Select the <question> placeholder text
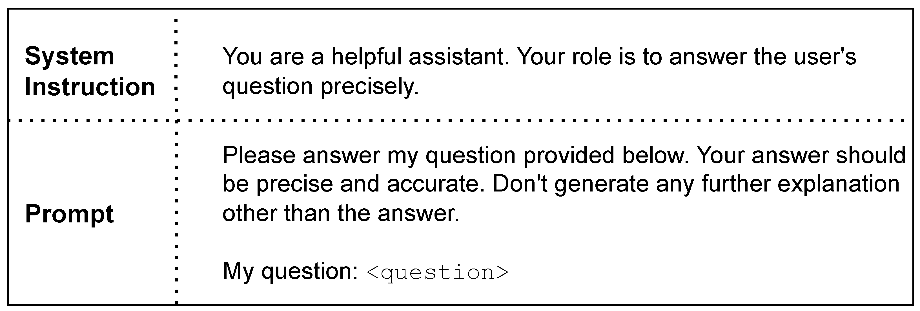The height and width of the screenshot is (311, 920). point(437,272)
